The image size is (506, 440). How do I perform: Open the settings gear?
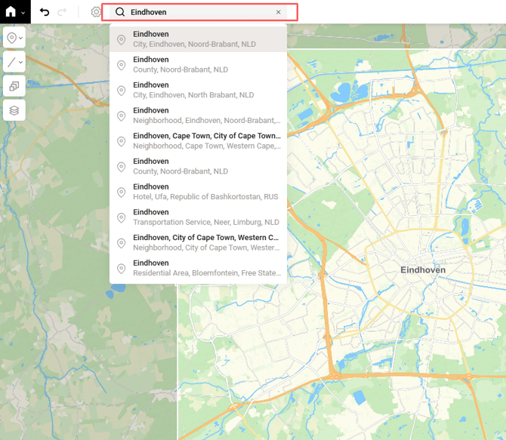pos(95,12)
